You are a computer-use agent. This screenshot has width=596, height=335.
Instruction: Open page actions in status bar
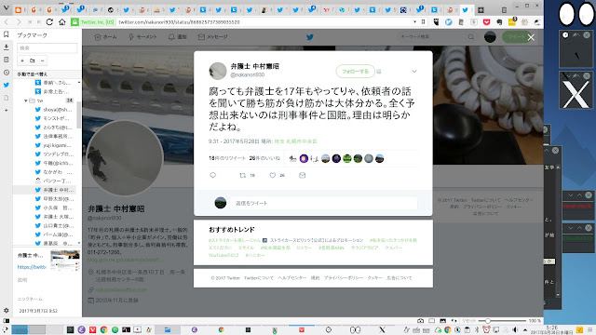click(454, 321)
